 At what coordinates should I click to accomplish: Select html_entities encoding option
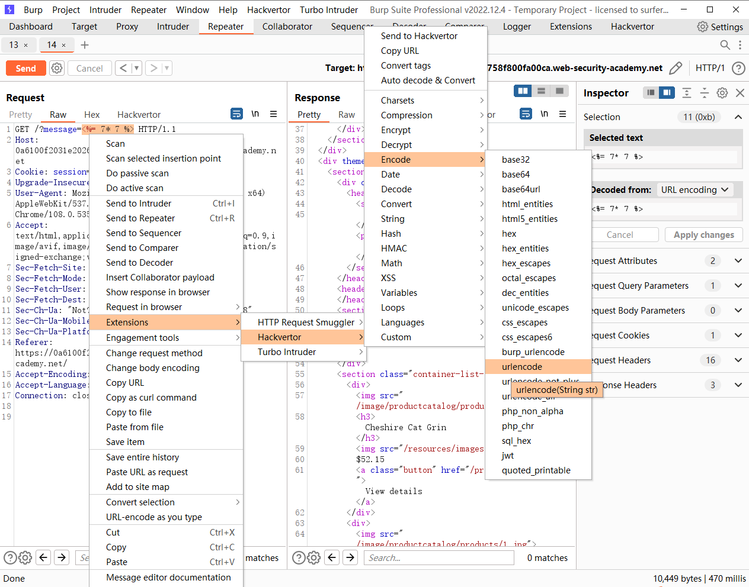(538, 204)
